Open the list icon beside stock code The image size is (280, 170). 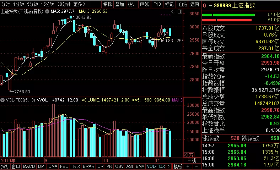tap(210, 6)
